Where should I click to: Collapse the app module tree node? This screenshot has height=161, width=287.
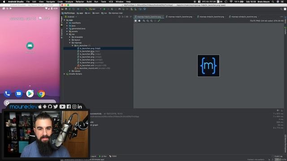point(65,20)
